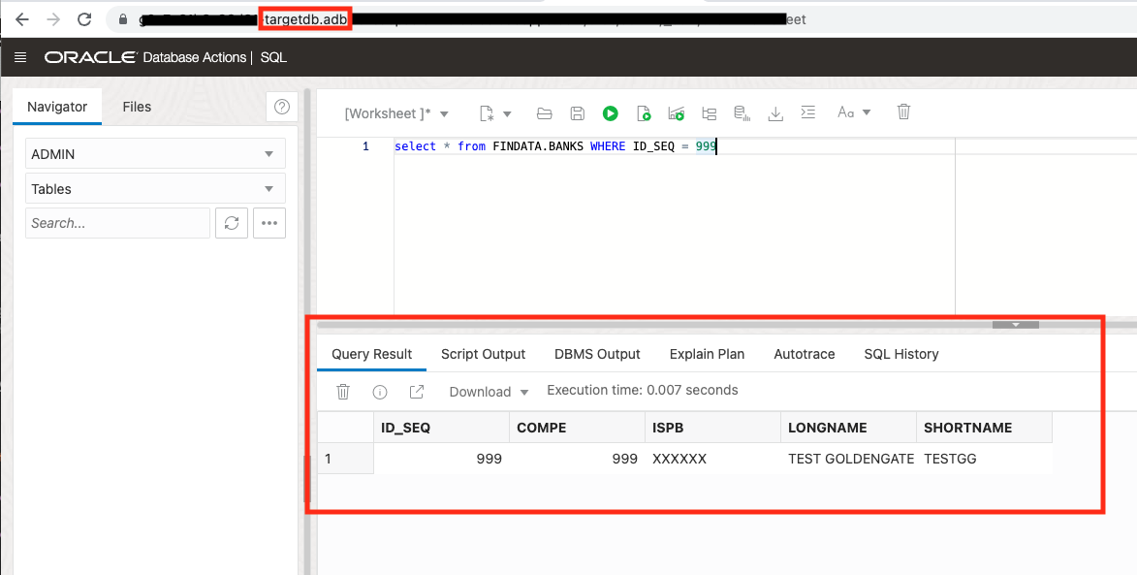Screen dimensions: 1137x575
Task: Refresh the Navigator object list
Action: 232,223
